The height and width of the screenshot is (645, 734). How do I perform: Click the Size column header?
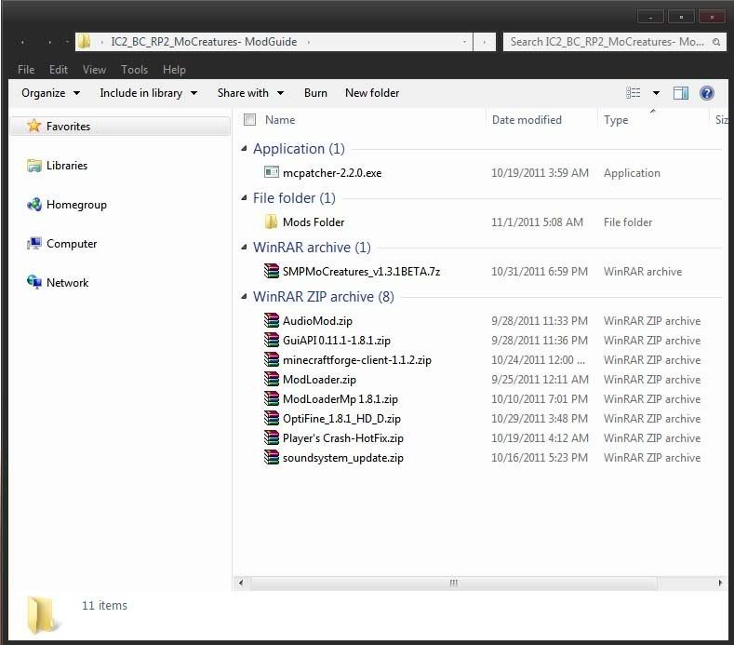point(721,119)
